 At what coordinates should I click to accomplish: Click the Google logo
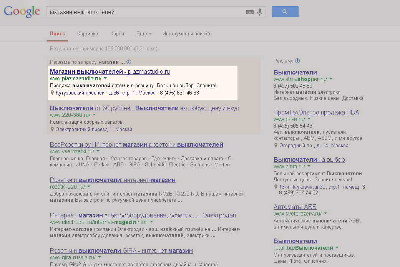tap(22, 12)
